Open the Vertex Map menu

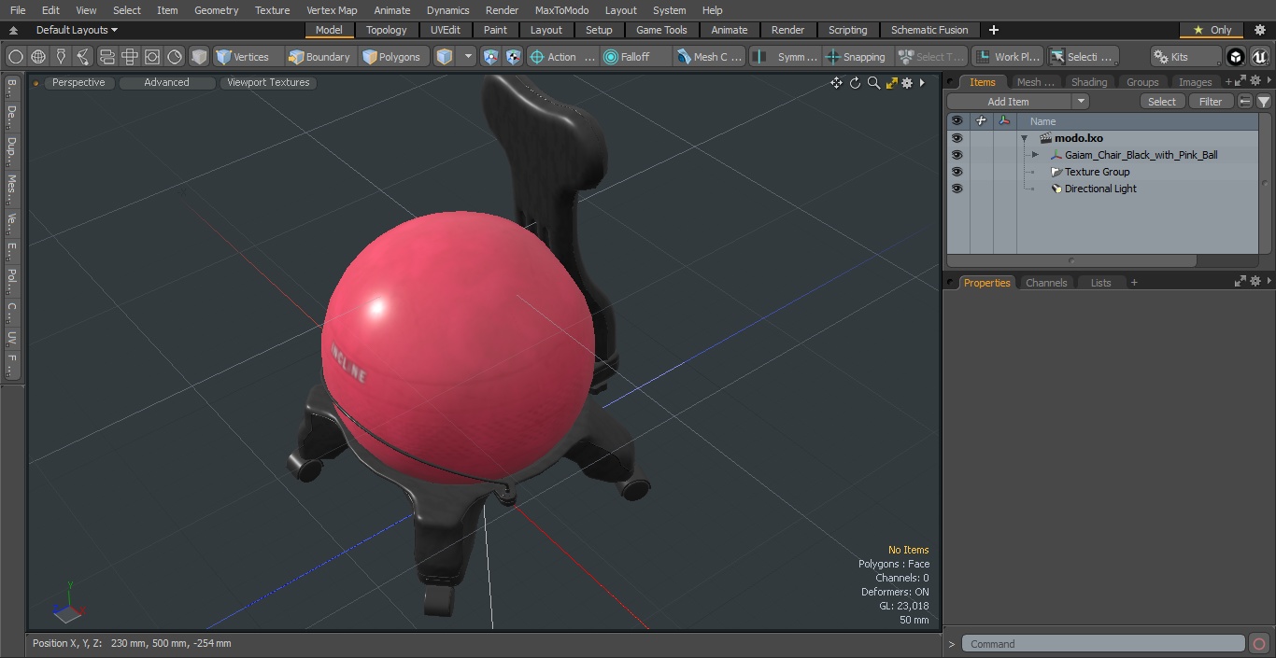tap(332, 10)
